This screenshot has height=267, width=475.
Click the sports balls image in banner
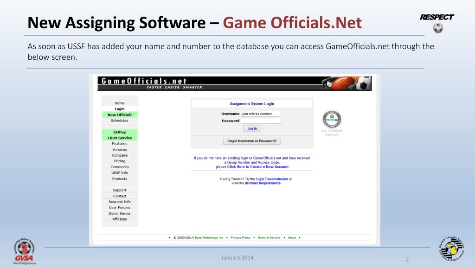(346, 83)
